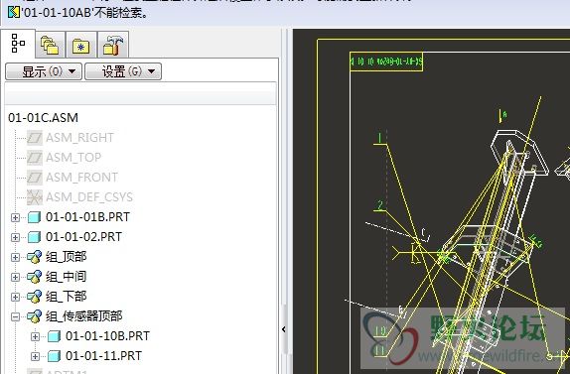Open the 设置 (G) dropdown menu
Viewport: 570px width, 374px height.
(123, 71)
